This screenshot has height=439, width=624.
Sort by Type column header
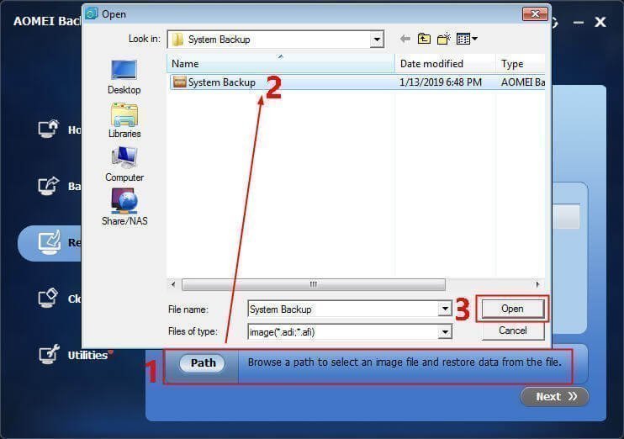[521, 64]
